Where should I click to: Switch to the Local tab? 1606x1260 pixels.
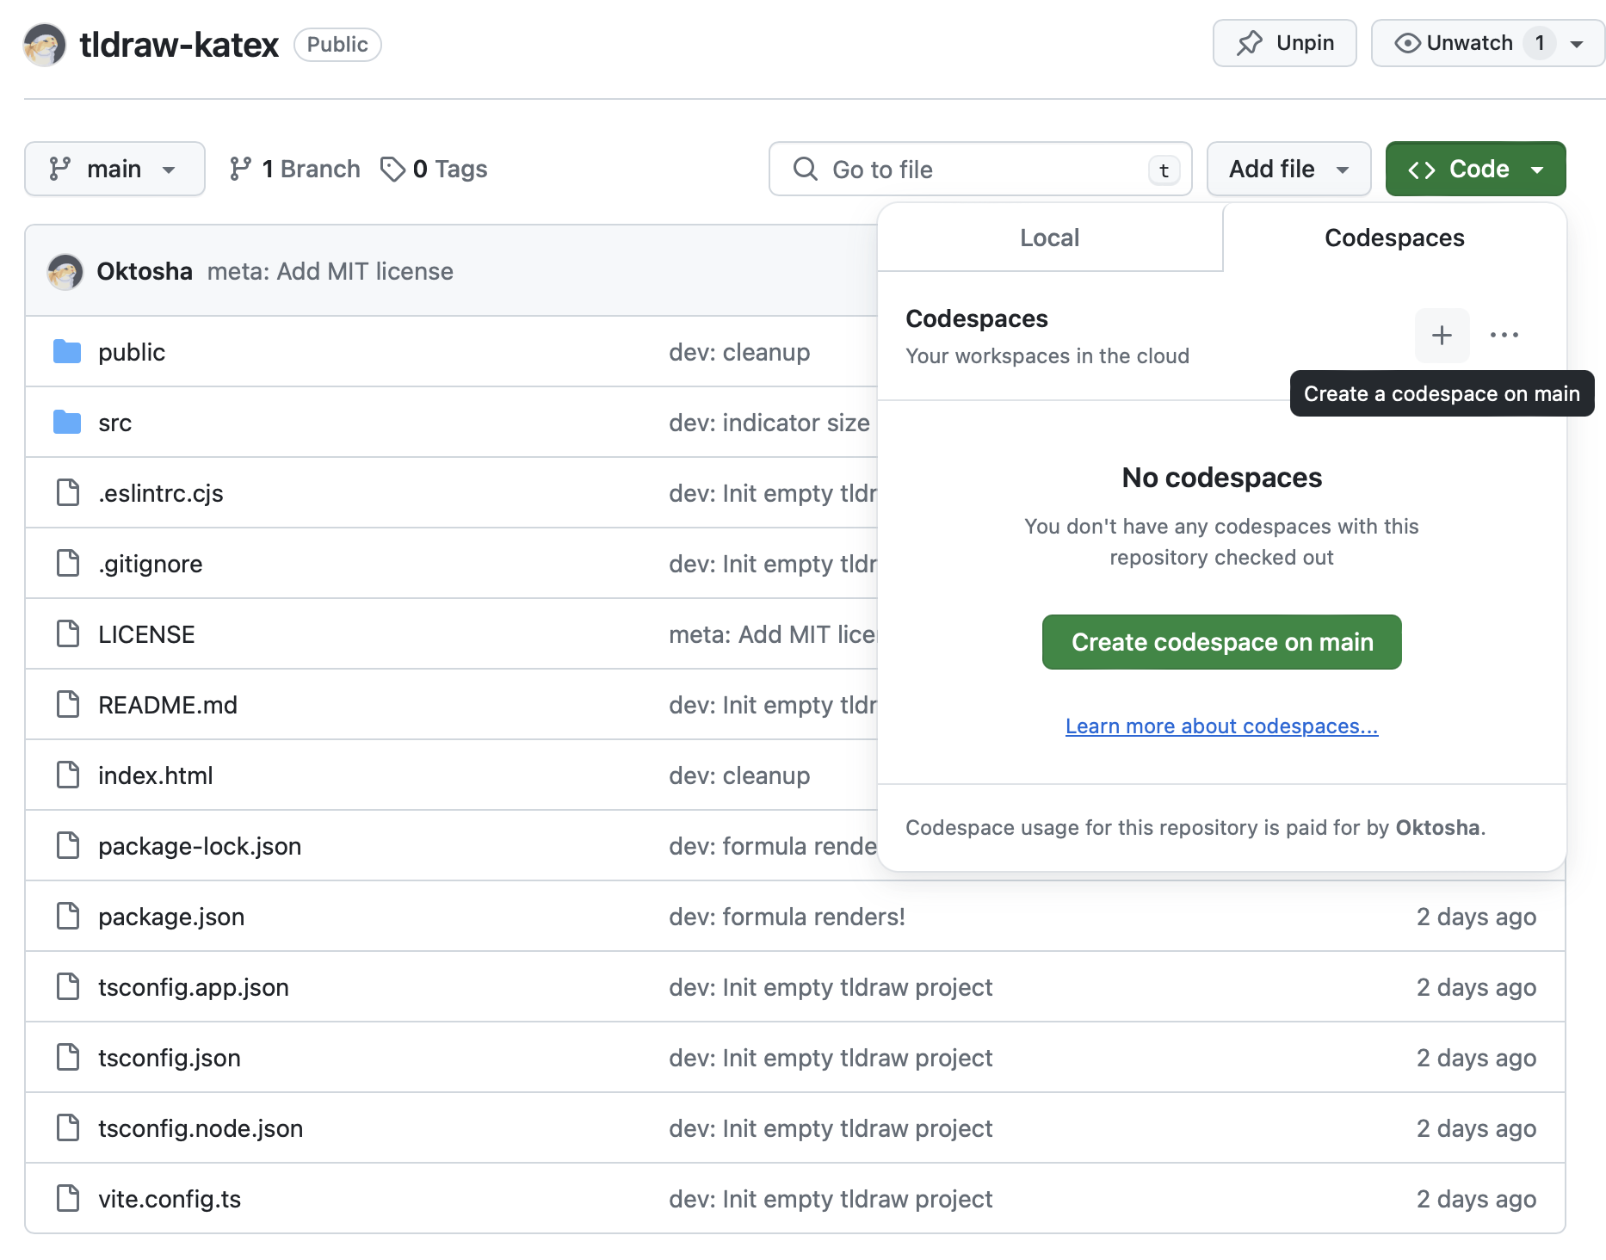1050,238
